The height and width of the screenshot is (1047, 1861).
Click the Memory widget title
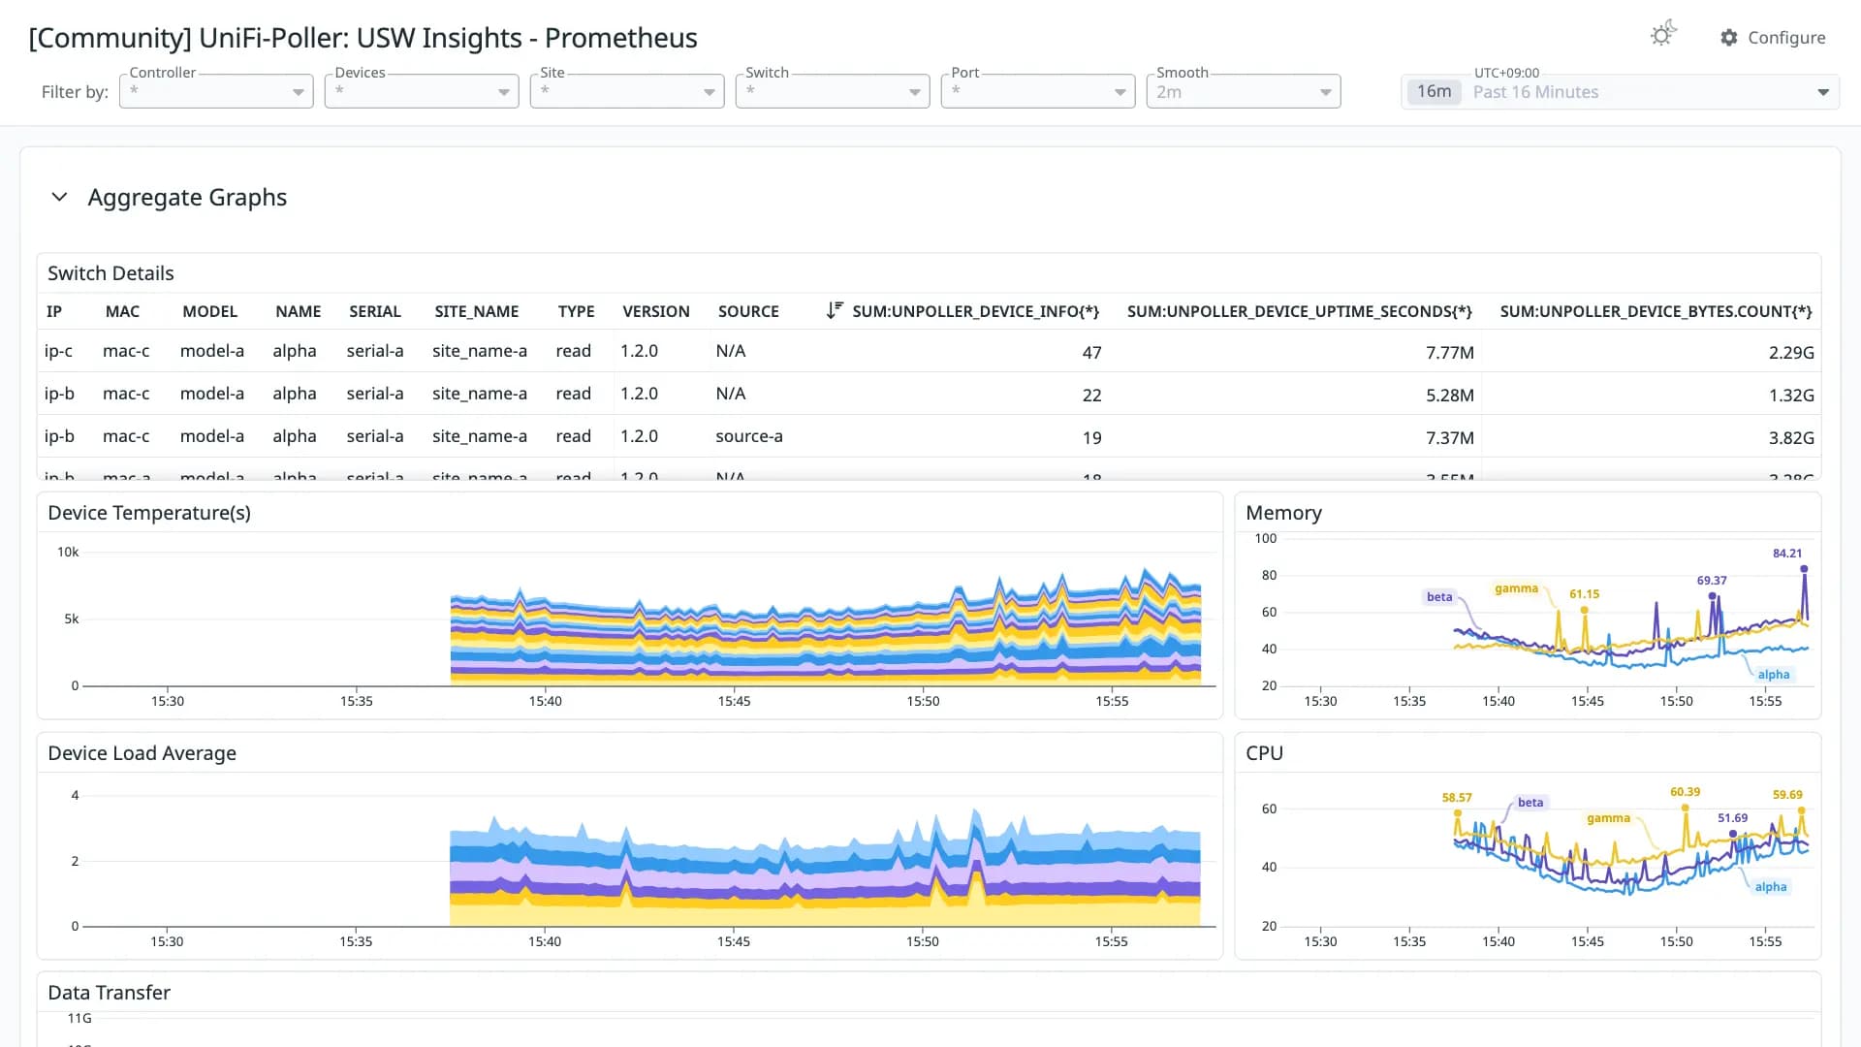[1283, 513]
